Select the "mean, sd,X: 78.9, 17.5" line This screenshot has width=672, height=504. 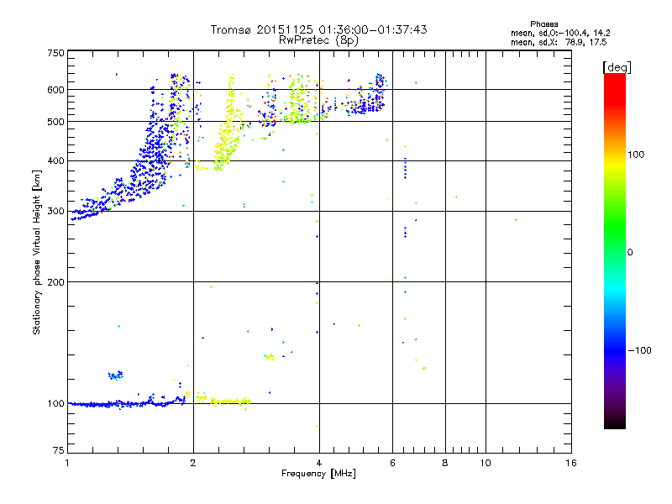[559, 42]
